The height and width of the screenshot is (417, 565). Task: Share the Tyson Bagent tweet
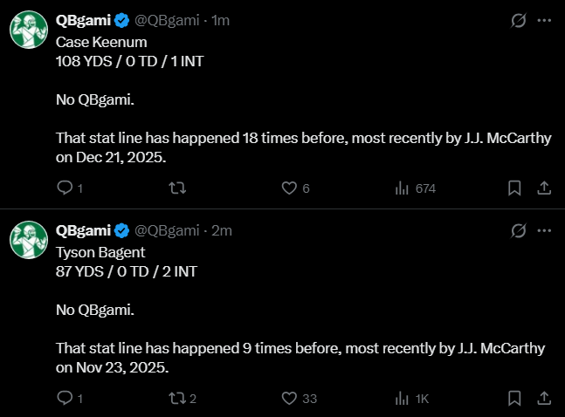(x=544, y=399)
